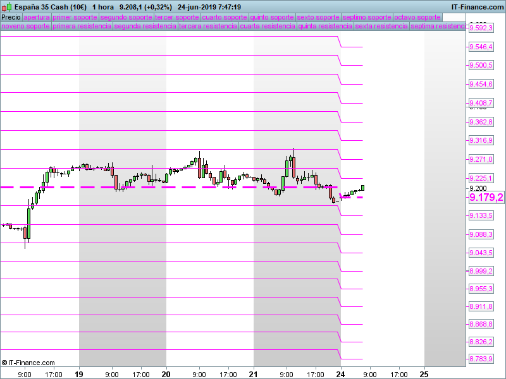Select the octavo soporte label
The height and width of the screenshot is (379, 506).
(417, 17)
